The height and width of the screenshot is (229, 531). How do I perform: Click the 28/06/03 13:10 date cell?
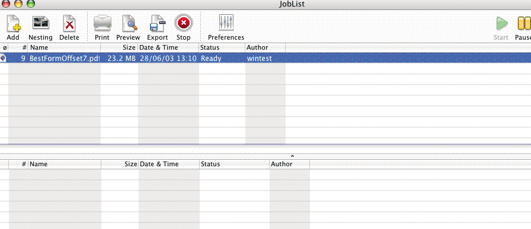click(x=168, y=58)
